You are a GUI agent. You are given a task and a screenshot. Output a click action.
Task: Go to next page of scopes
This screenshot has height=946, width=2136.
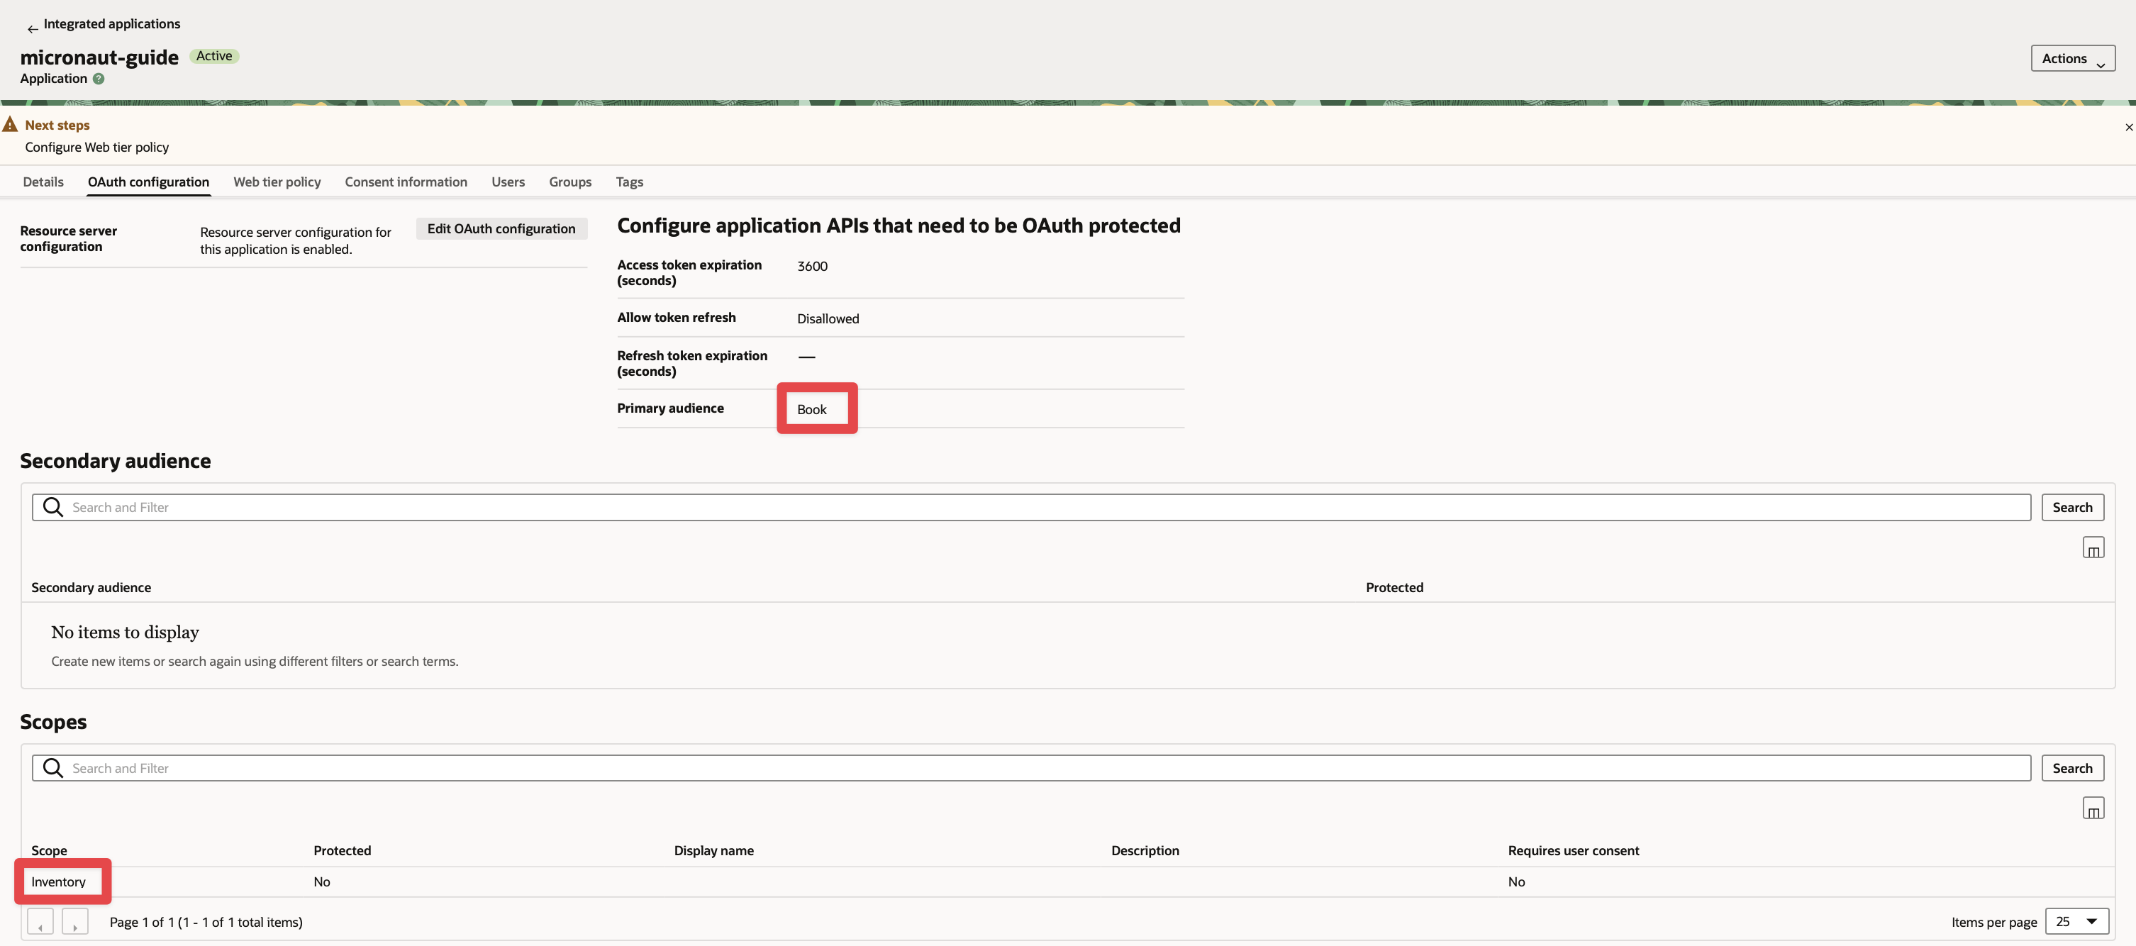click(74, 922)
